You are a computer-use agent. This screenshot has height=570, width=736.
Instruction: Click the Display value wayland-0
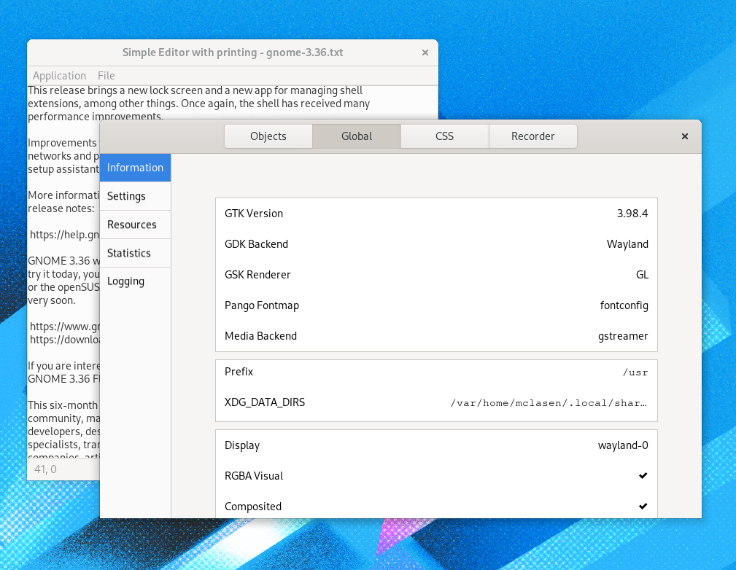click(623, 445)
